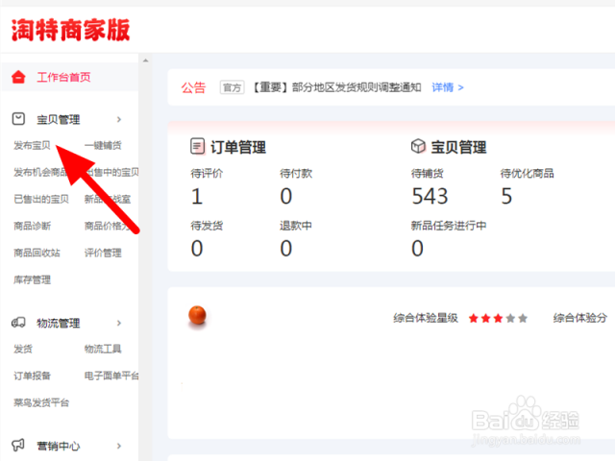Click the 订单管理 heading
Screen dimensions: 615x461
point(238,147)
